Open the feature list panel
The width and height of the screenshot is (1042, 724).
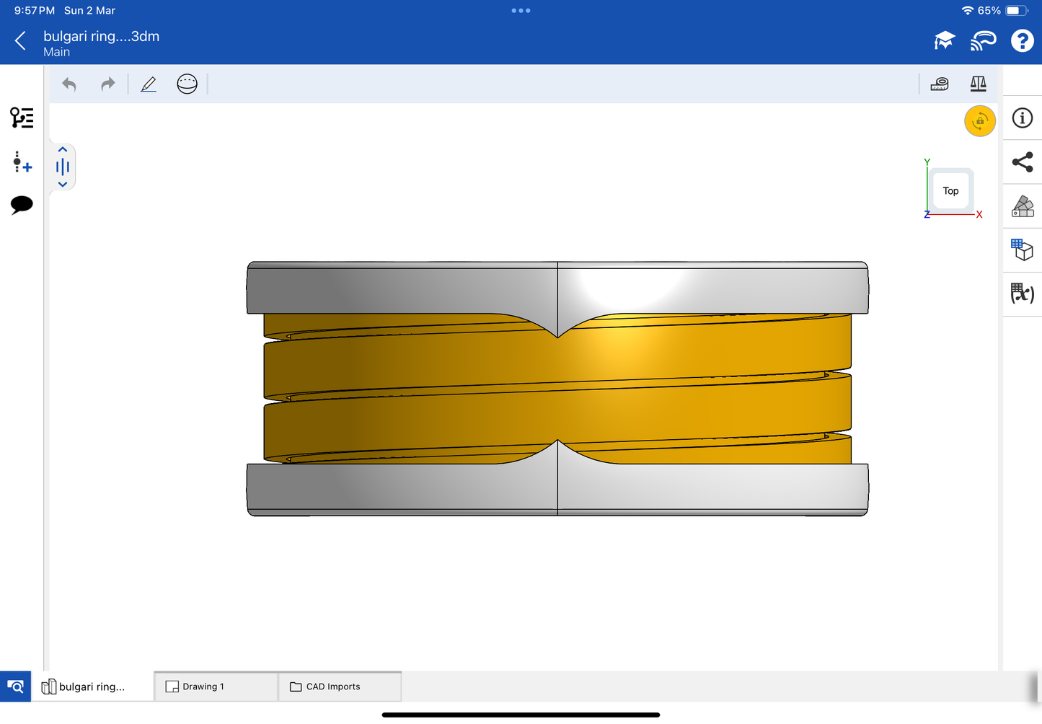pyautogui.click(x=22, y=118)
